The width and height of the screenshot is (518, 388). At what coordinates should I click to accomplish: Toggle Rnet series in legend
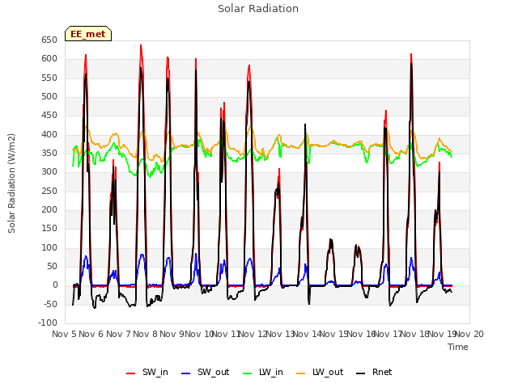tap(374, 372)
